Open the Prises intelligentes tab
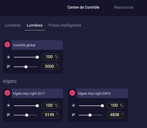The image size is (147, 128). pos(65,25)
